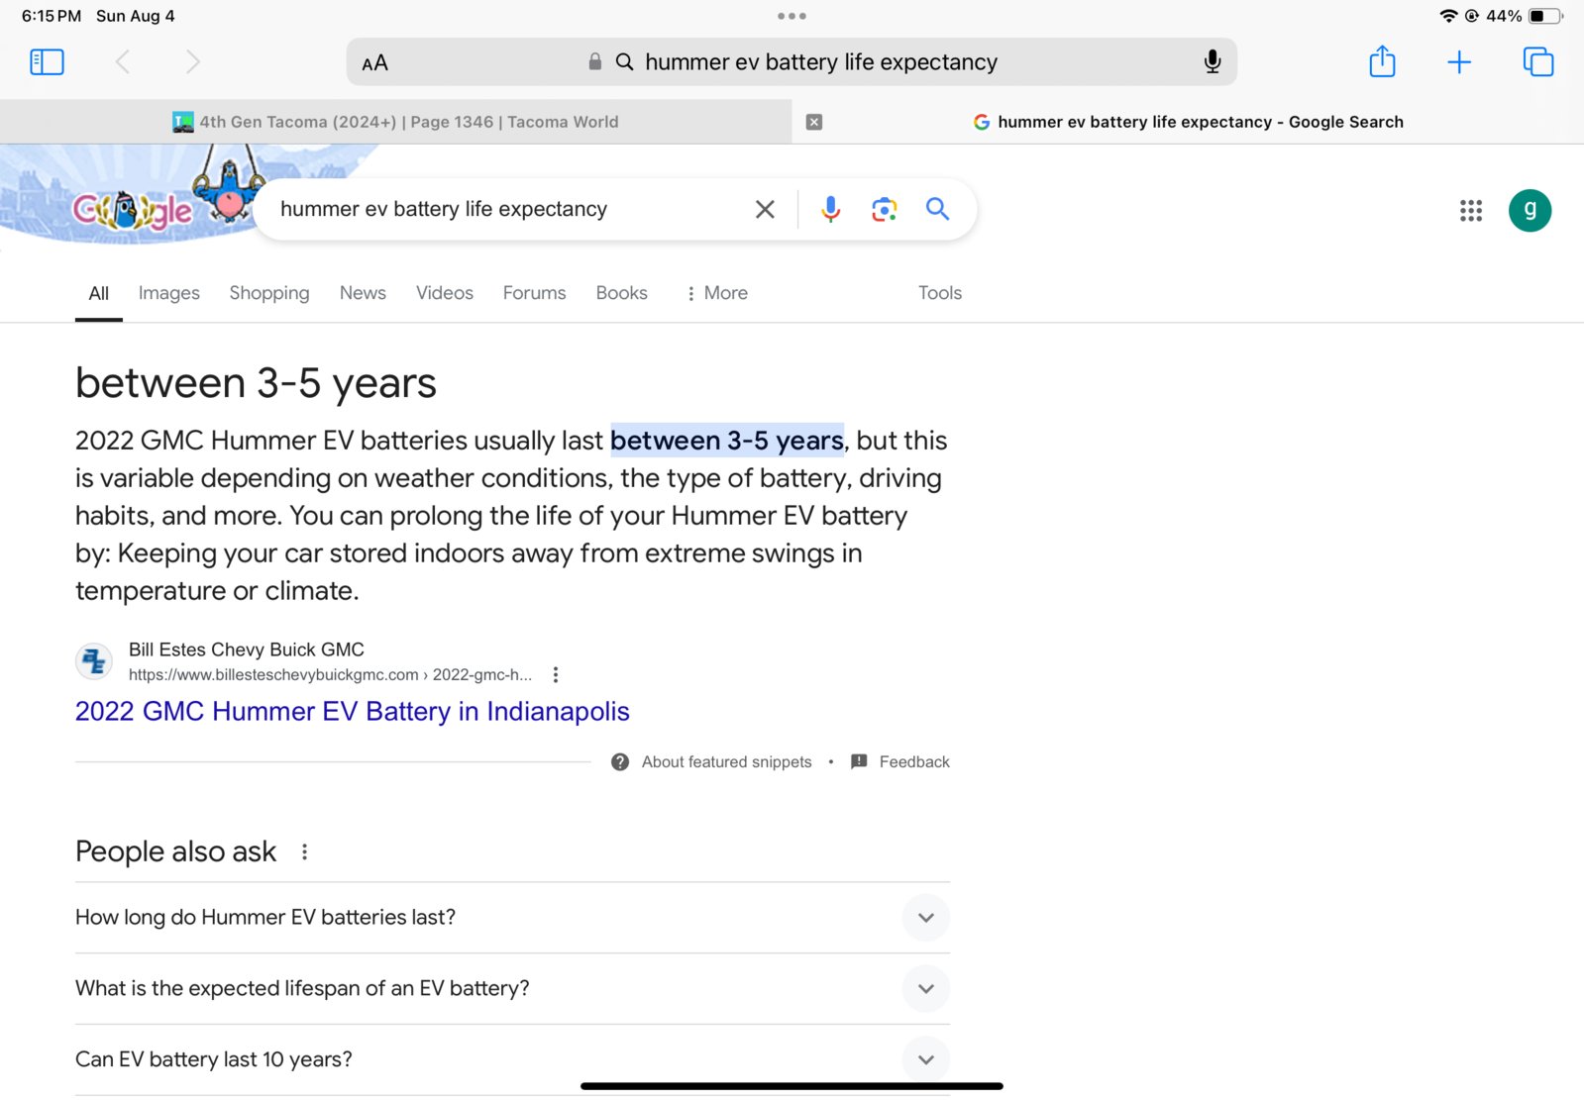This screenshot has height=1100, width=1584.
Task: Open the More filters dropdown
Action: (716, 293)
